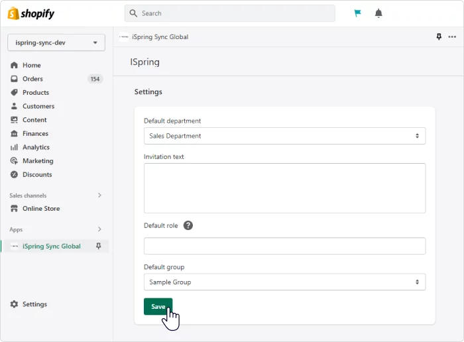Save the iSpring settings
This screenshot has height=342, width=464.
(x=158, y=306)
